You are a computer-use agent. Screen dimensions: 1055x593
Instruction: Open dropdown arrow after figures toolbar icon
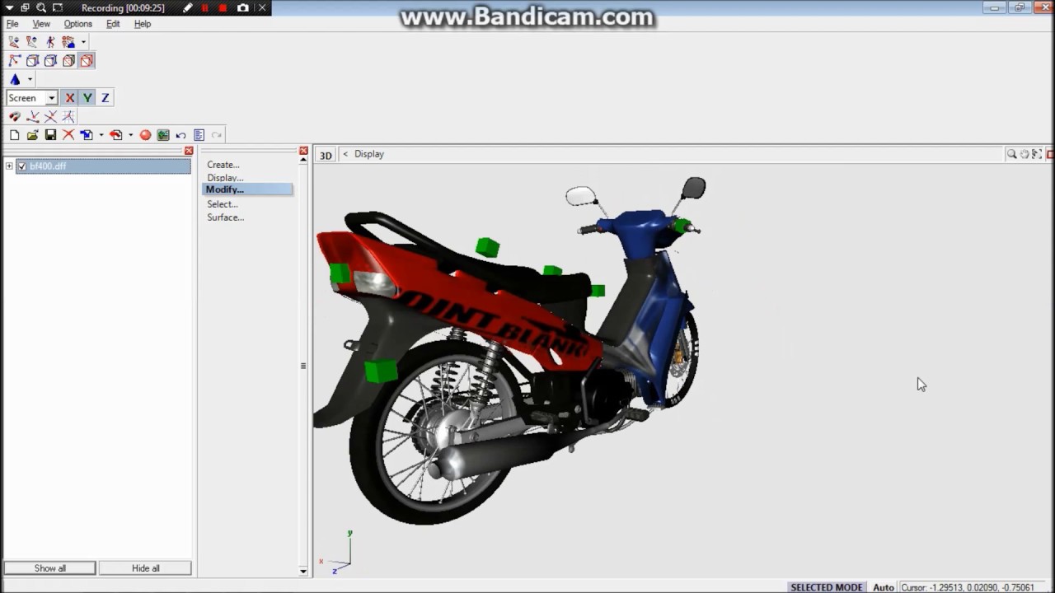point(83,42)
